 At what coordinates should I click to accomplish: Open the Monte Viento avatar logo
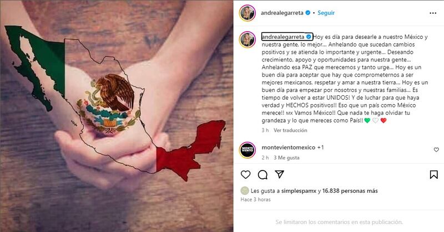click(x=247, y=150)
